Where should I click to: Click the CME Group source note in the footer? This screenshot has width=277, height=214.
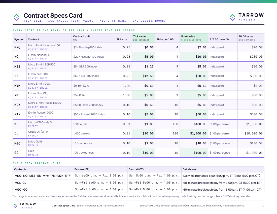pos(192,206)
